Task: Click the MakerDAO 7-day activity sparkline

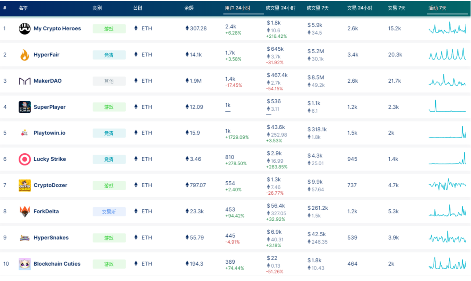Action: pyautogui.click(x=447, y=80)
